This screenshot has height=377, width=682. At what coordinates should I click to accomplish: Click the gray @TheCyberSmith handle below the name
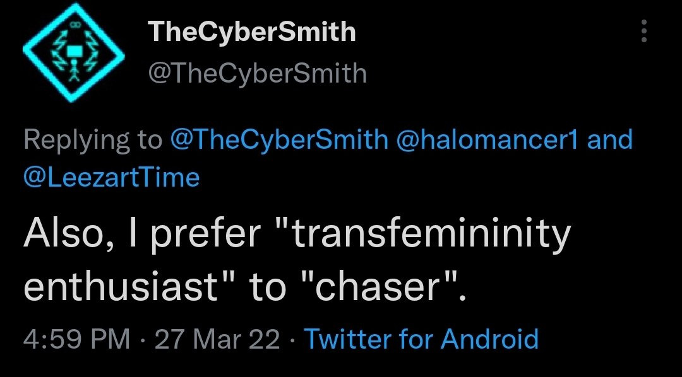(x=258, y=73)
